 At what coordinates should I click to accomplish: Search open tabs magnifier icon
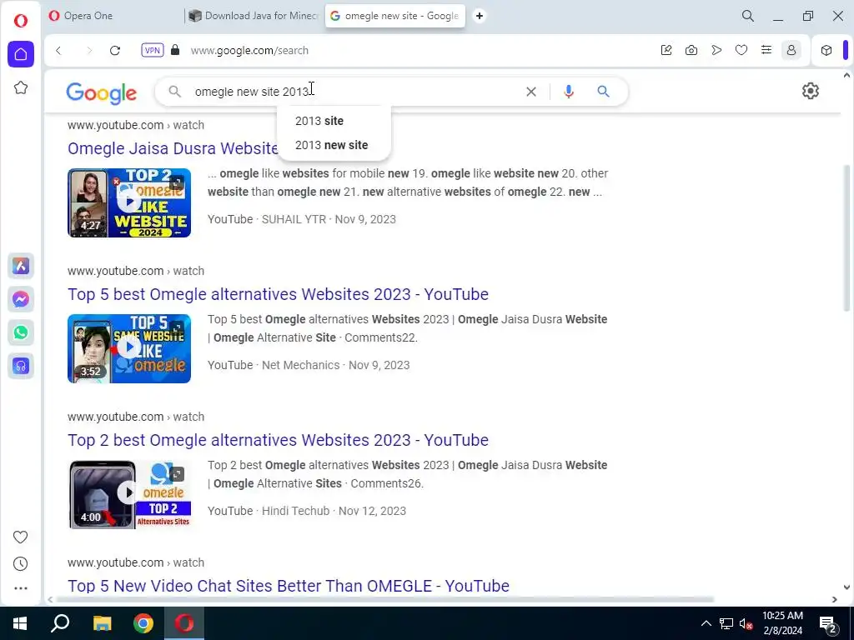748,16
